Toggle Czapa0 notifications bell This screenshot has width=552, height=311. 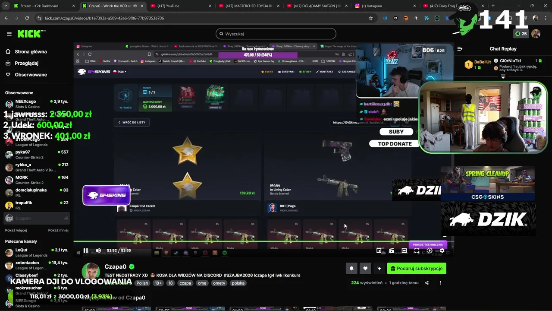click(x=351, y=269)
